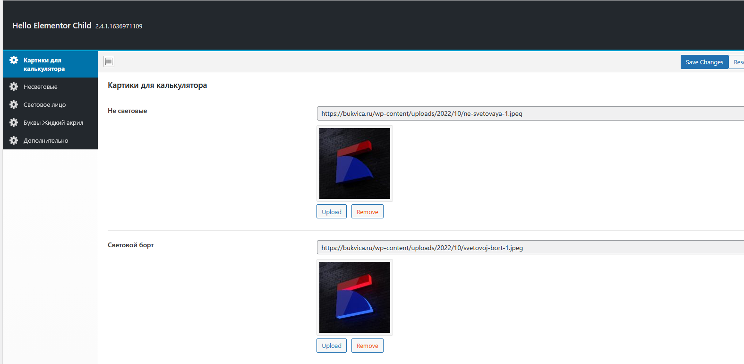Remove the Не световые image

[x=367, y=212]
